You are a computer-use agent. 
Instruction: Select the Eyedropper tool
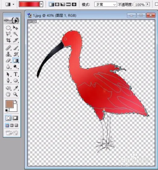pyautogui.click(x=15, y=88)
